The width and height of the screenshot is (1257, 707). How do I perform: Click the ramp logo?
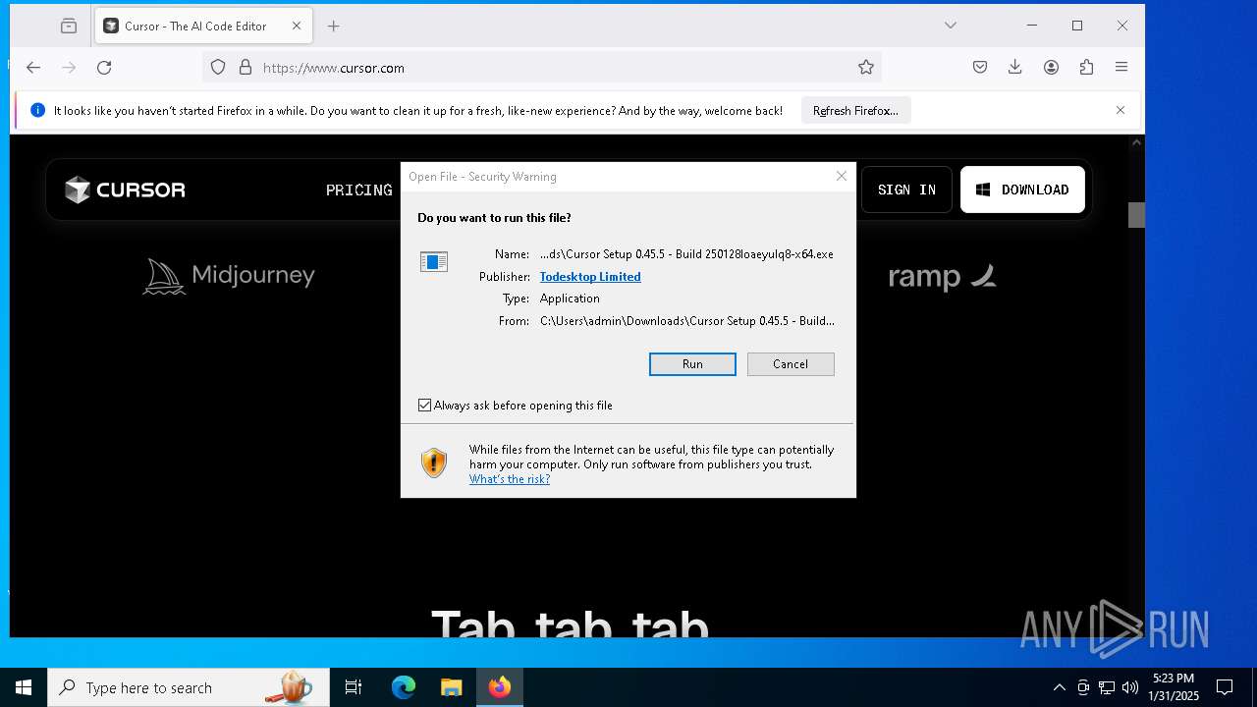click(x=943, y=277)
